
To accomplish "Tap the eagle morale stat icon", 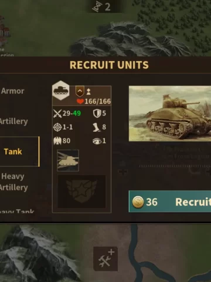I will pyautogui.click(x=57, y=141).
